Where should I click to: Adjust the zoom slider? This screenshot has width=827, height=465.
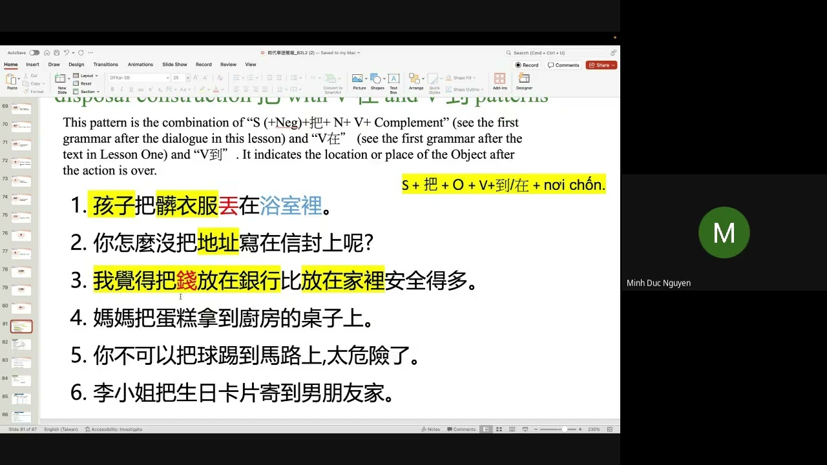coord(564,429)
